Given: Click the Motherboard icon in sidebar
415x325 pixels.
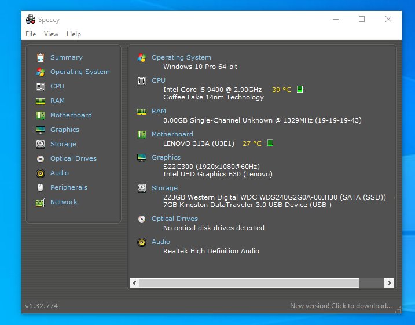Looking at the screenshot, I should (x=41, y=115).
